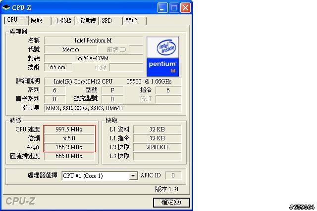Minimize the CPU-Z window

point(162,8)
